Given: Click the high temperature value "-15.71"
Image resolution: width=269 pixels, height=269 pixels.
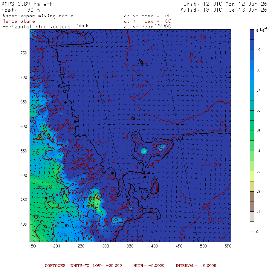Looking at the screenshot, I should (x=55, y=221).
